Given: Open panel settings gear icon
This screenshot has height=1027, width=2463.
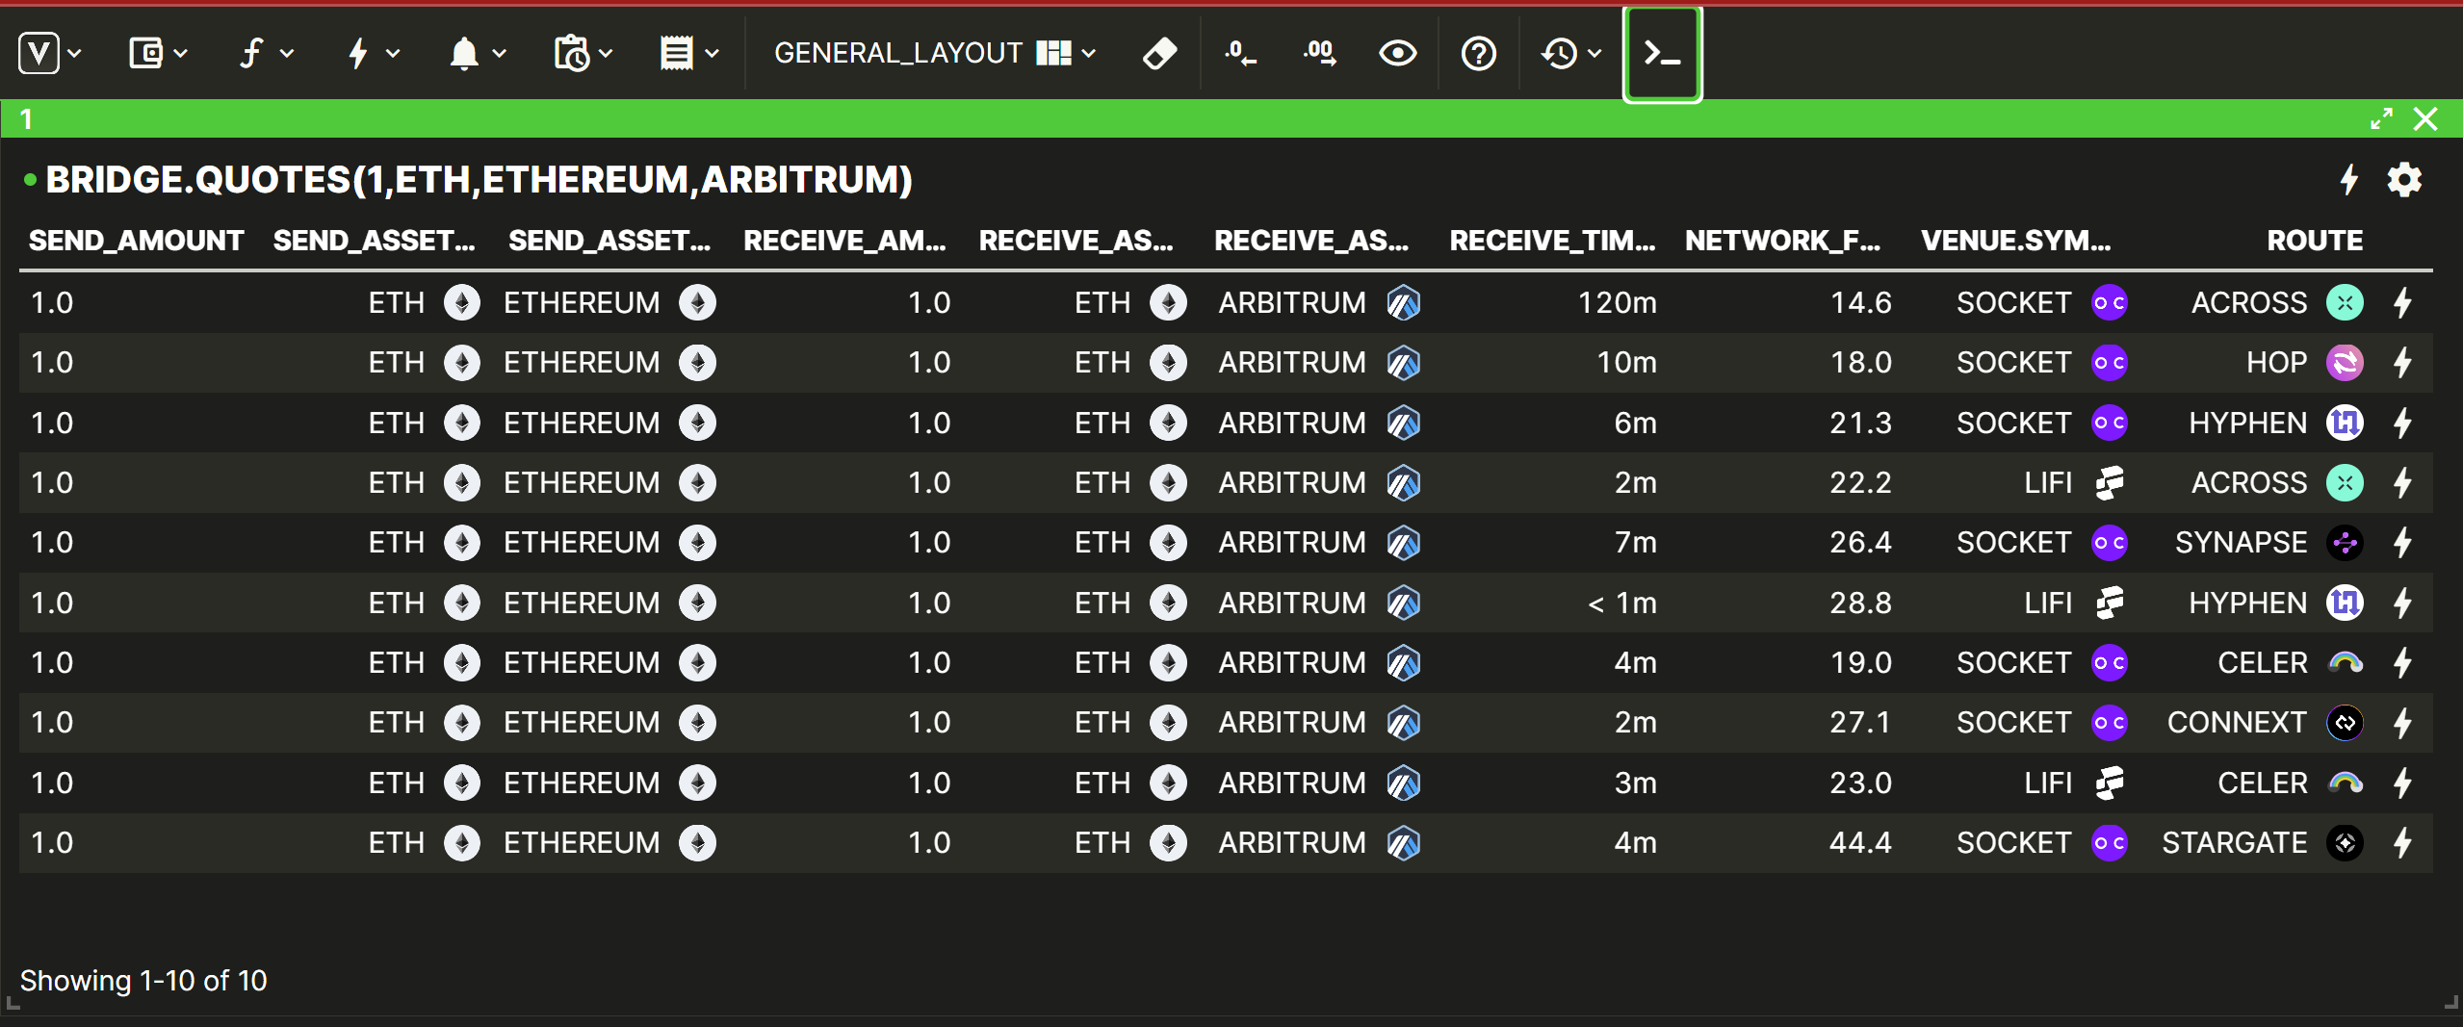Looking at the screenshot, I should [x=2404, y=179].
